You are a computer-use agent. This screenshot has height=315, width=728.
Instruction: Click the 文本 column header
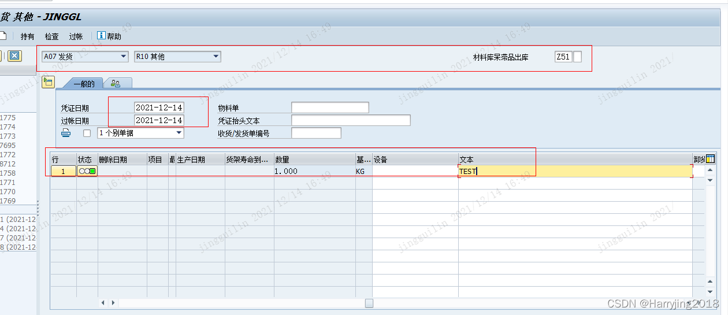pyautogui.click(x=575, y=160)
